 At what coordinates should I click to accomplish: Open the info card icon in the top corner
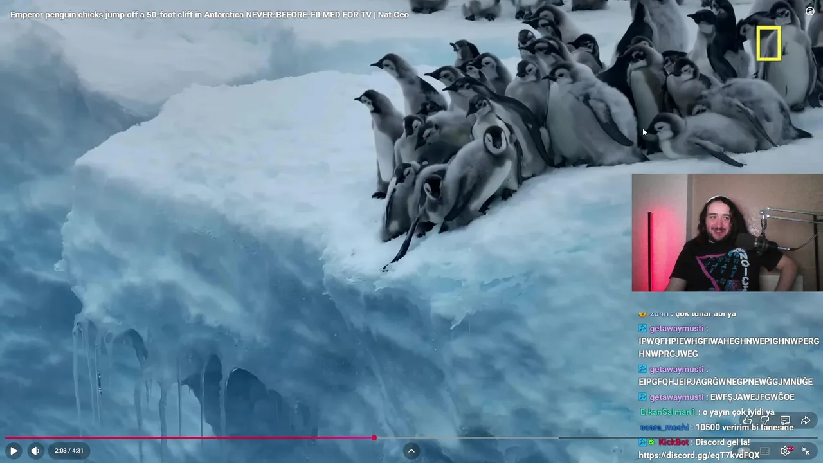coord(810,11)
